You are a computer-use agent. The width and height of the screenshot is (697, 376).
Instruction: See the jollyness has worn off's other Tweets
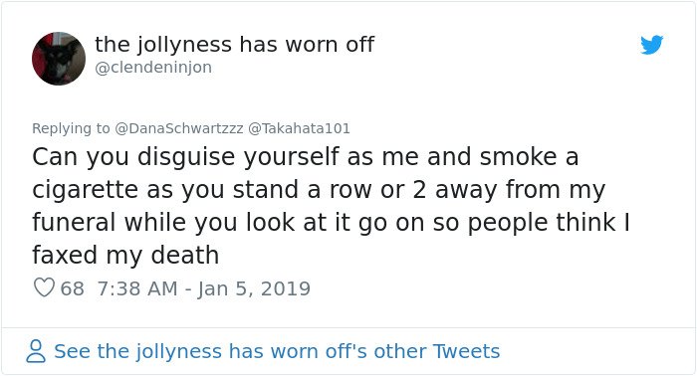277,351
